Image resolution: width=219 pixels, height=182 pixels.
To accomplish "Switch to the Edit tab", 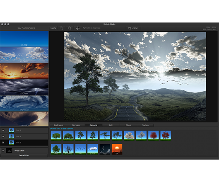I will tap(111, 125).
